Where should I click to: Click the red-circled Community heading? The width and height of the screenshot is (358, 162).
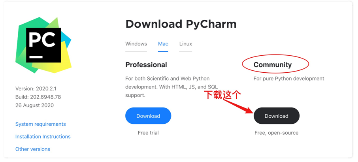tap(273, 65)
